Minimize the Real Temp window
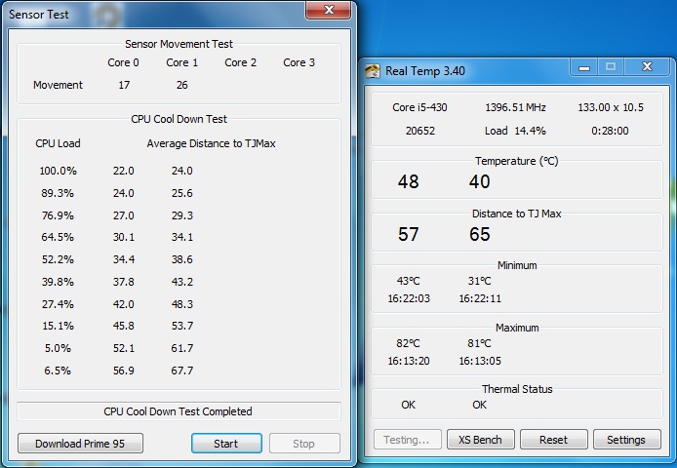Image resolution: width=677 pixels, height=468 pixels. [583, 67]
